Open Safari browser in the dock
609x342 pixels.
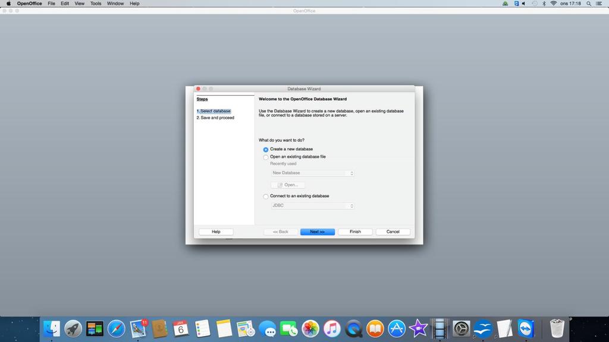tap(116, 329)
